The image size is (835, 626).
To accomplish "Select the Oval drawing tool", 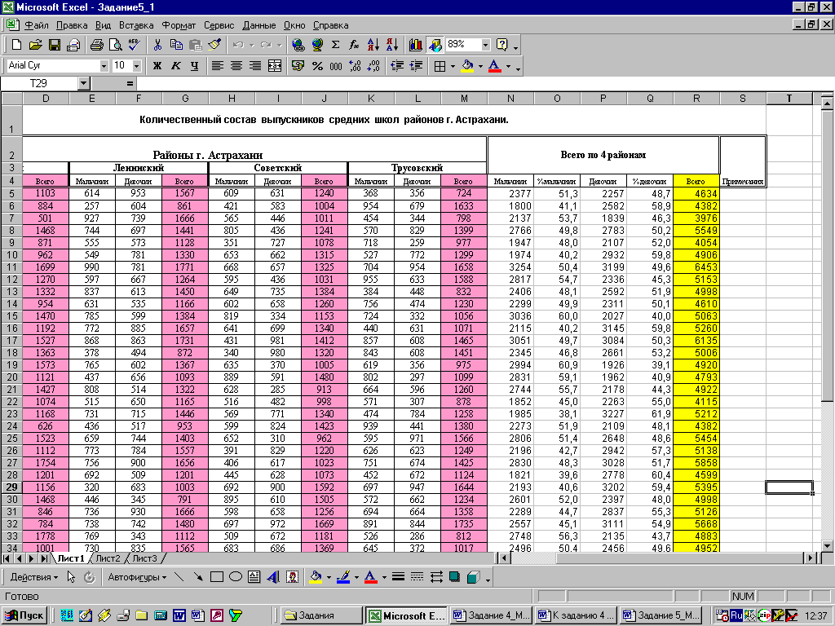I will [236, 577].
